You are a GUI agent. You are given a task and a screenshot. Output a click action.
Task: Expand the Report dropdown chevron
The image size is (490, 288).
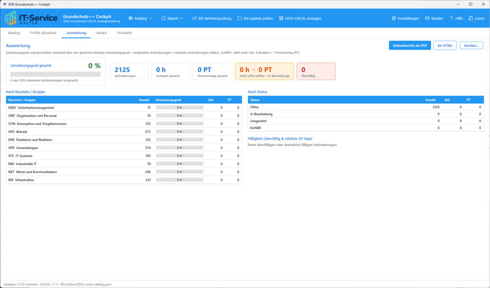coord(181,19)
